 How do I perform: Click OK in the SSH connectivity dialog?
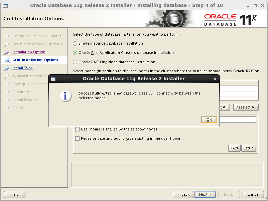click(x=209, y=119)
